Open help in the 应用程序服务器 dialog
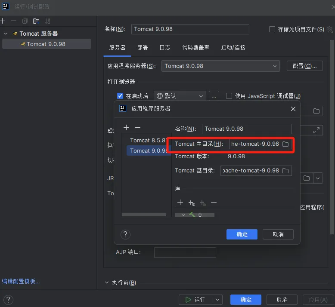 (125, 234)
